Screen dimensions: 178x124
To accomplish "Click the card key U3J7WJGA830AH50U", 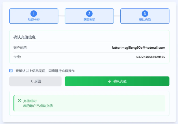I will (x=151, y=57).
